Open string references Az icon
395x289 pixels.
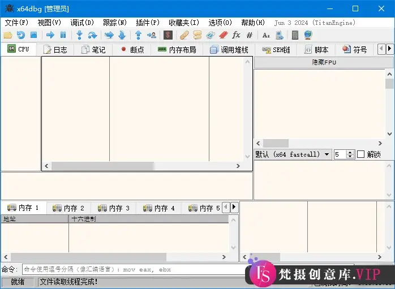point(266,35)
